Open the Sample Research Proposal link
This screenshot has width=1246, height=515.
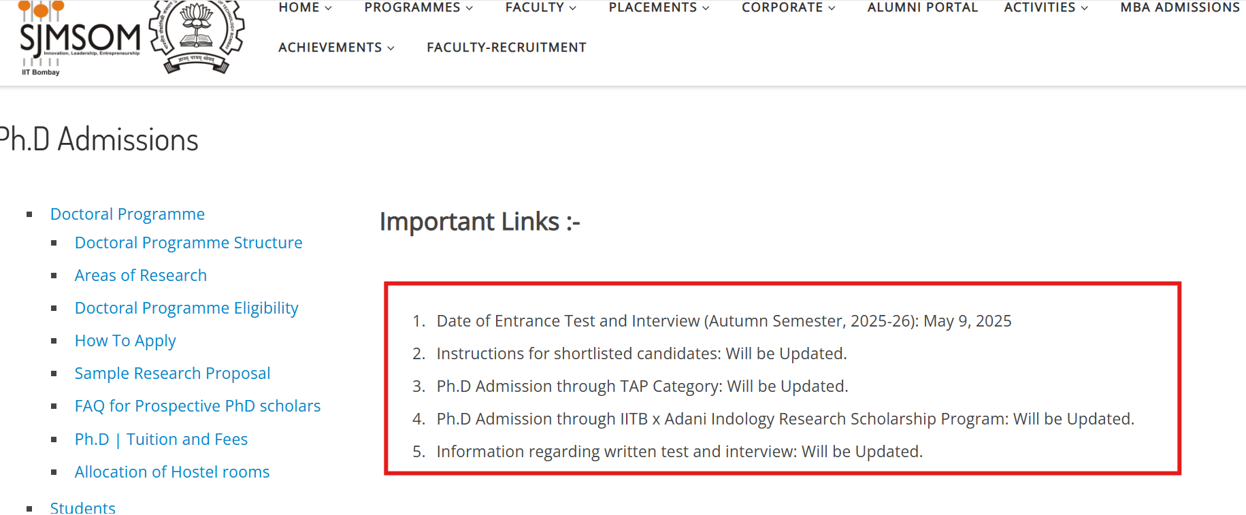point(172,373)
